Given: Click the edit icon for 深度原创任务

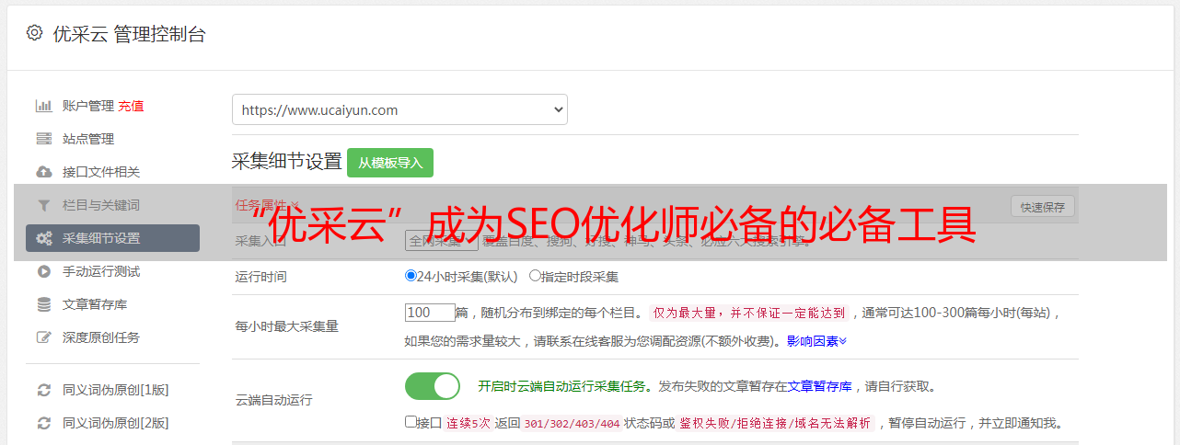Looking at the screenshot, I should [43, 337].
